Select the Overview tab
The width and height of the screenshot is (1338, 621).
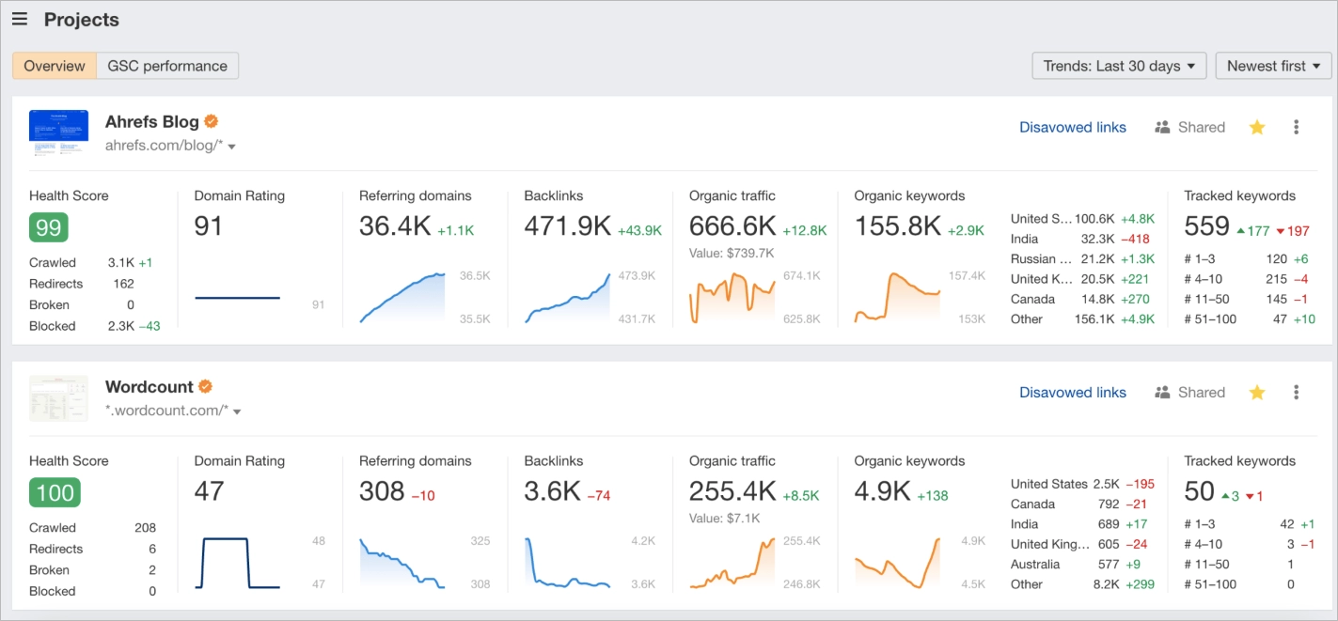54,66
